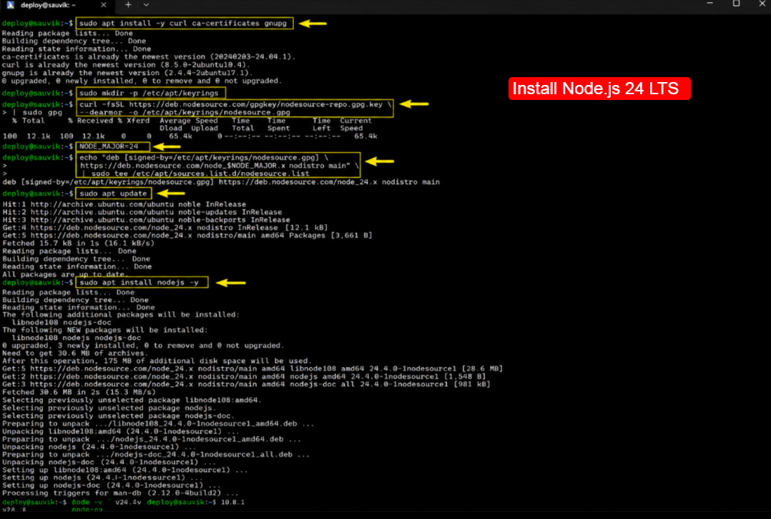Screen dimensions: 771x519
Task: Click the 'All packages are up to date.' line
Action: tap(64, 274)
